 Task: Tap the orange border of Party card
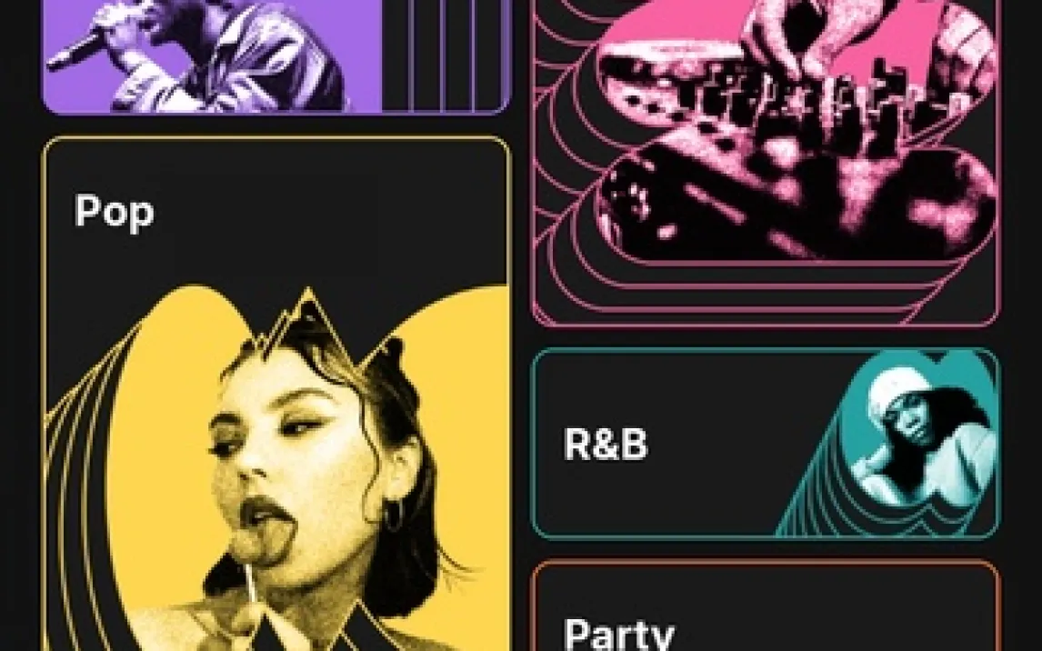766,563
